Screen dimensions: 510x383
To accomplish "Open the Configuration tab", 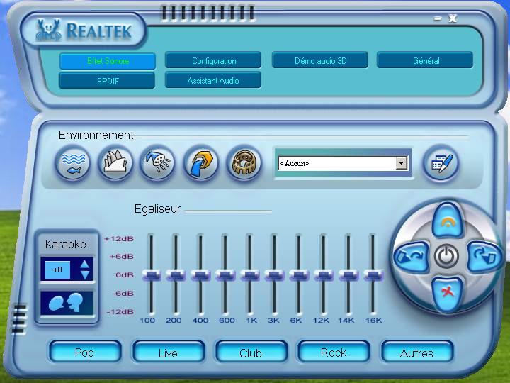I will click(x=213, y=60).
